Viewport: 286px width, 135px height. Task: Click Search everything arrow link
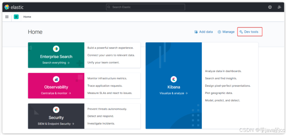pyautogui.click(x=56, y=63)
